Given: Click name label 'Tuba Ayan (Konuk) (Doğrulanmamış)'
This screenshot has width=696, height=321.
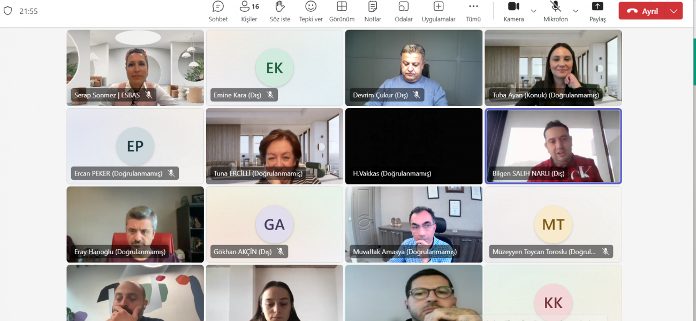Looking at the screenshot, I should click(545, 95).
